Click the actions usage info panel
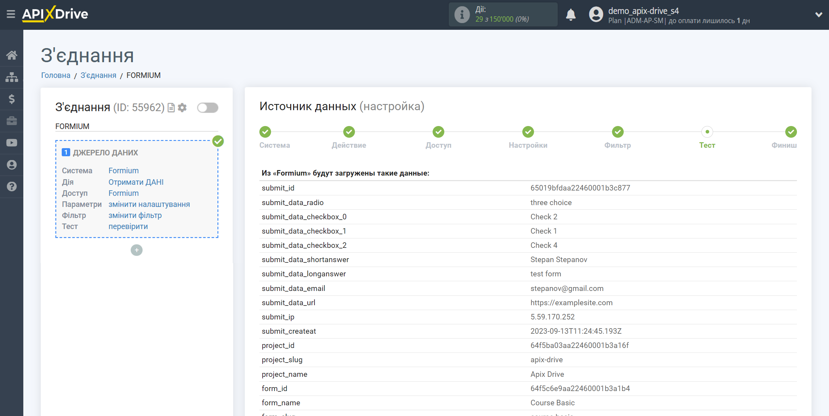 coord(503,15)
